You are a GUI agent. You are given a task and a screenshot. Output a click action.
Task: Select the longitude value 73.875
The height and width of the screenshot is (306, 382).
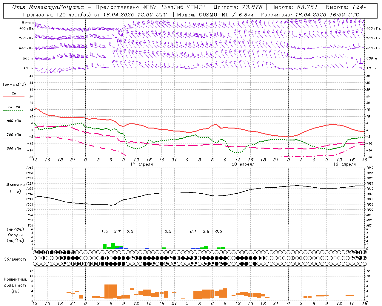[x=252, y=7]
